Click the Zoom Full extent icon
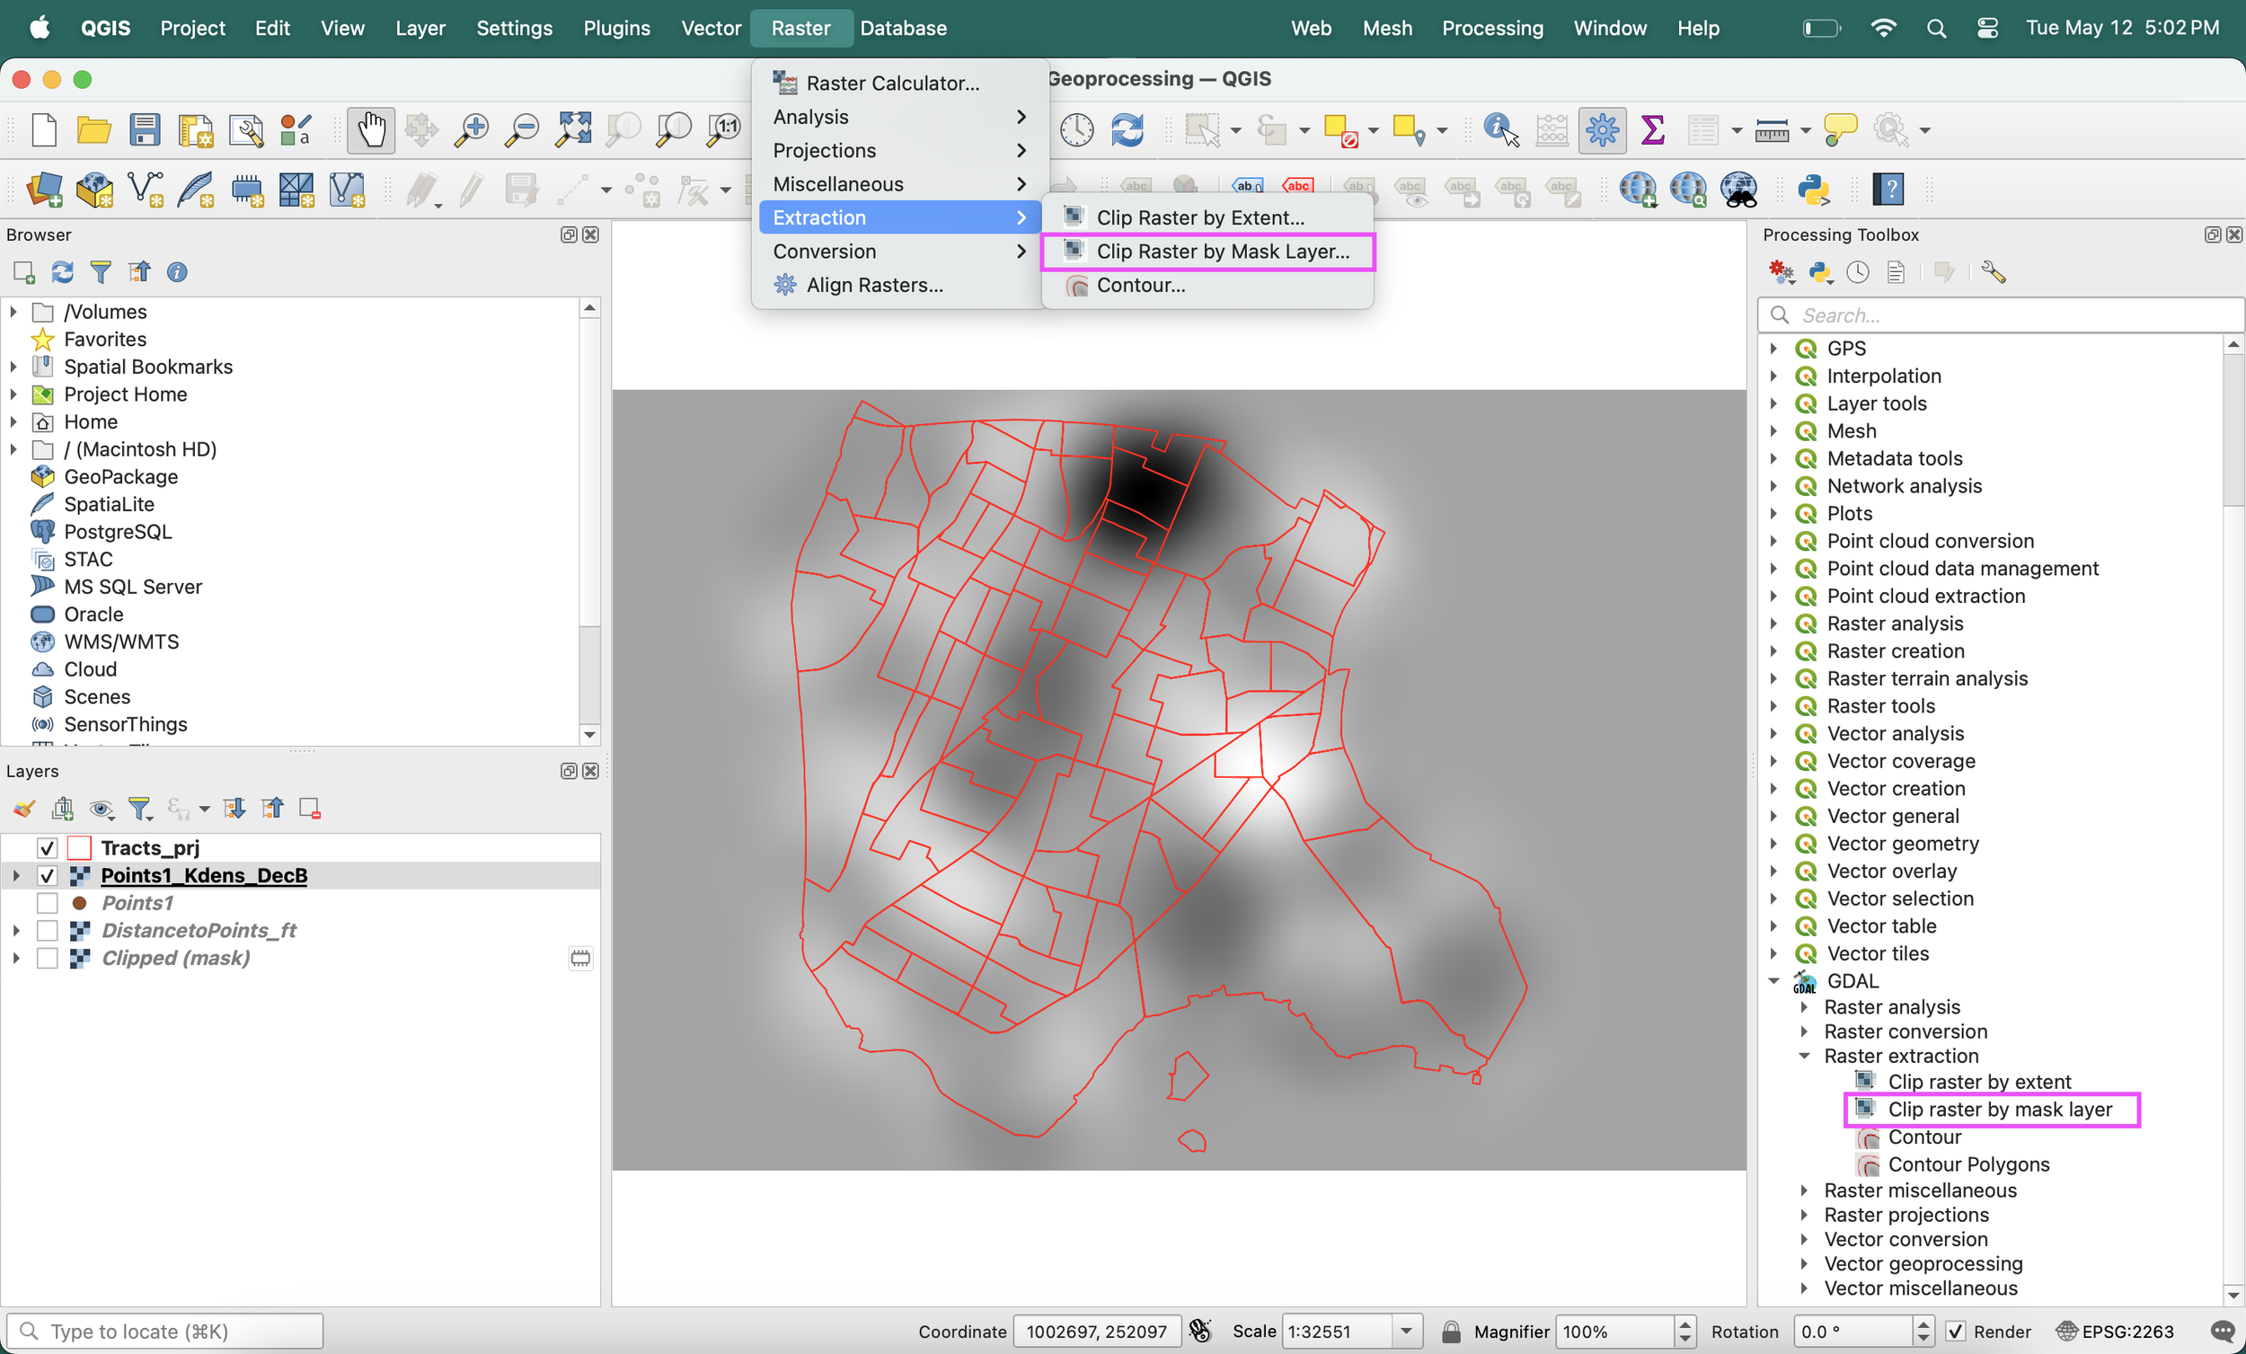2246x1354 pixels. [573, 130]
